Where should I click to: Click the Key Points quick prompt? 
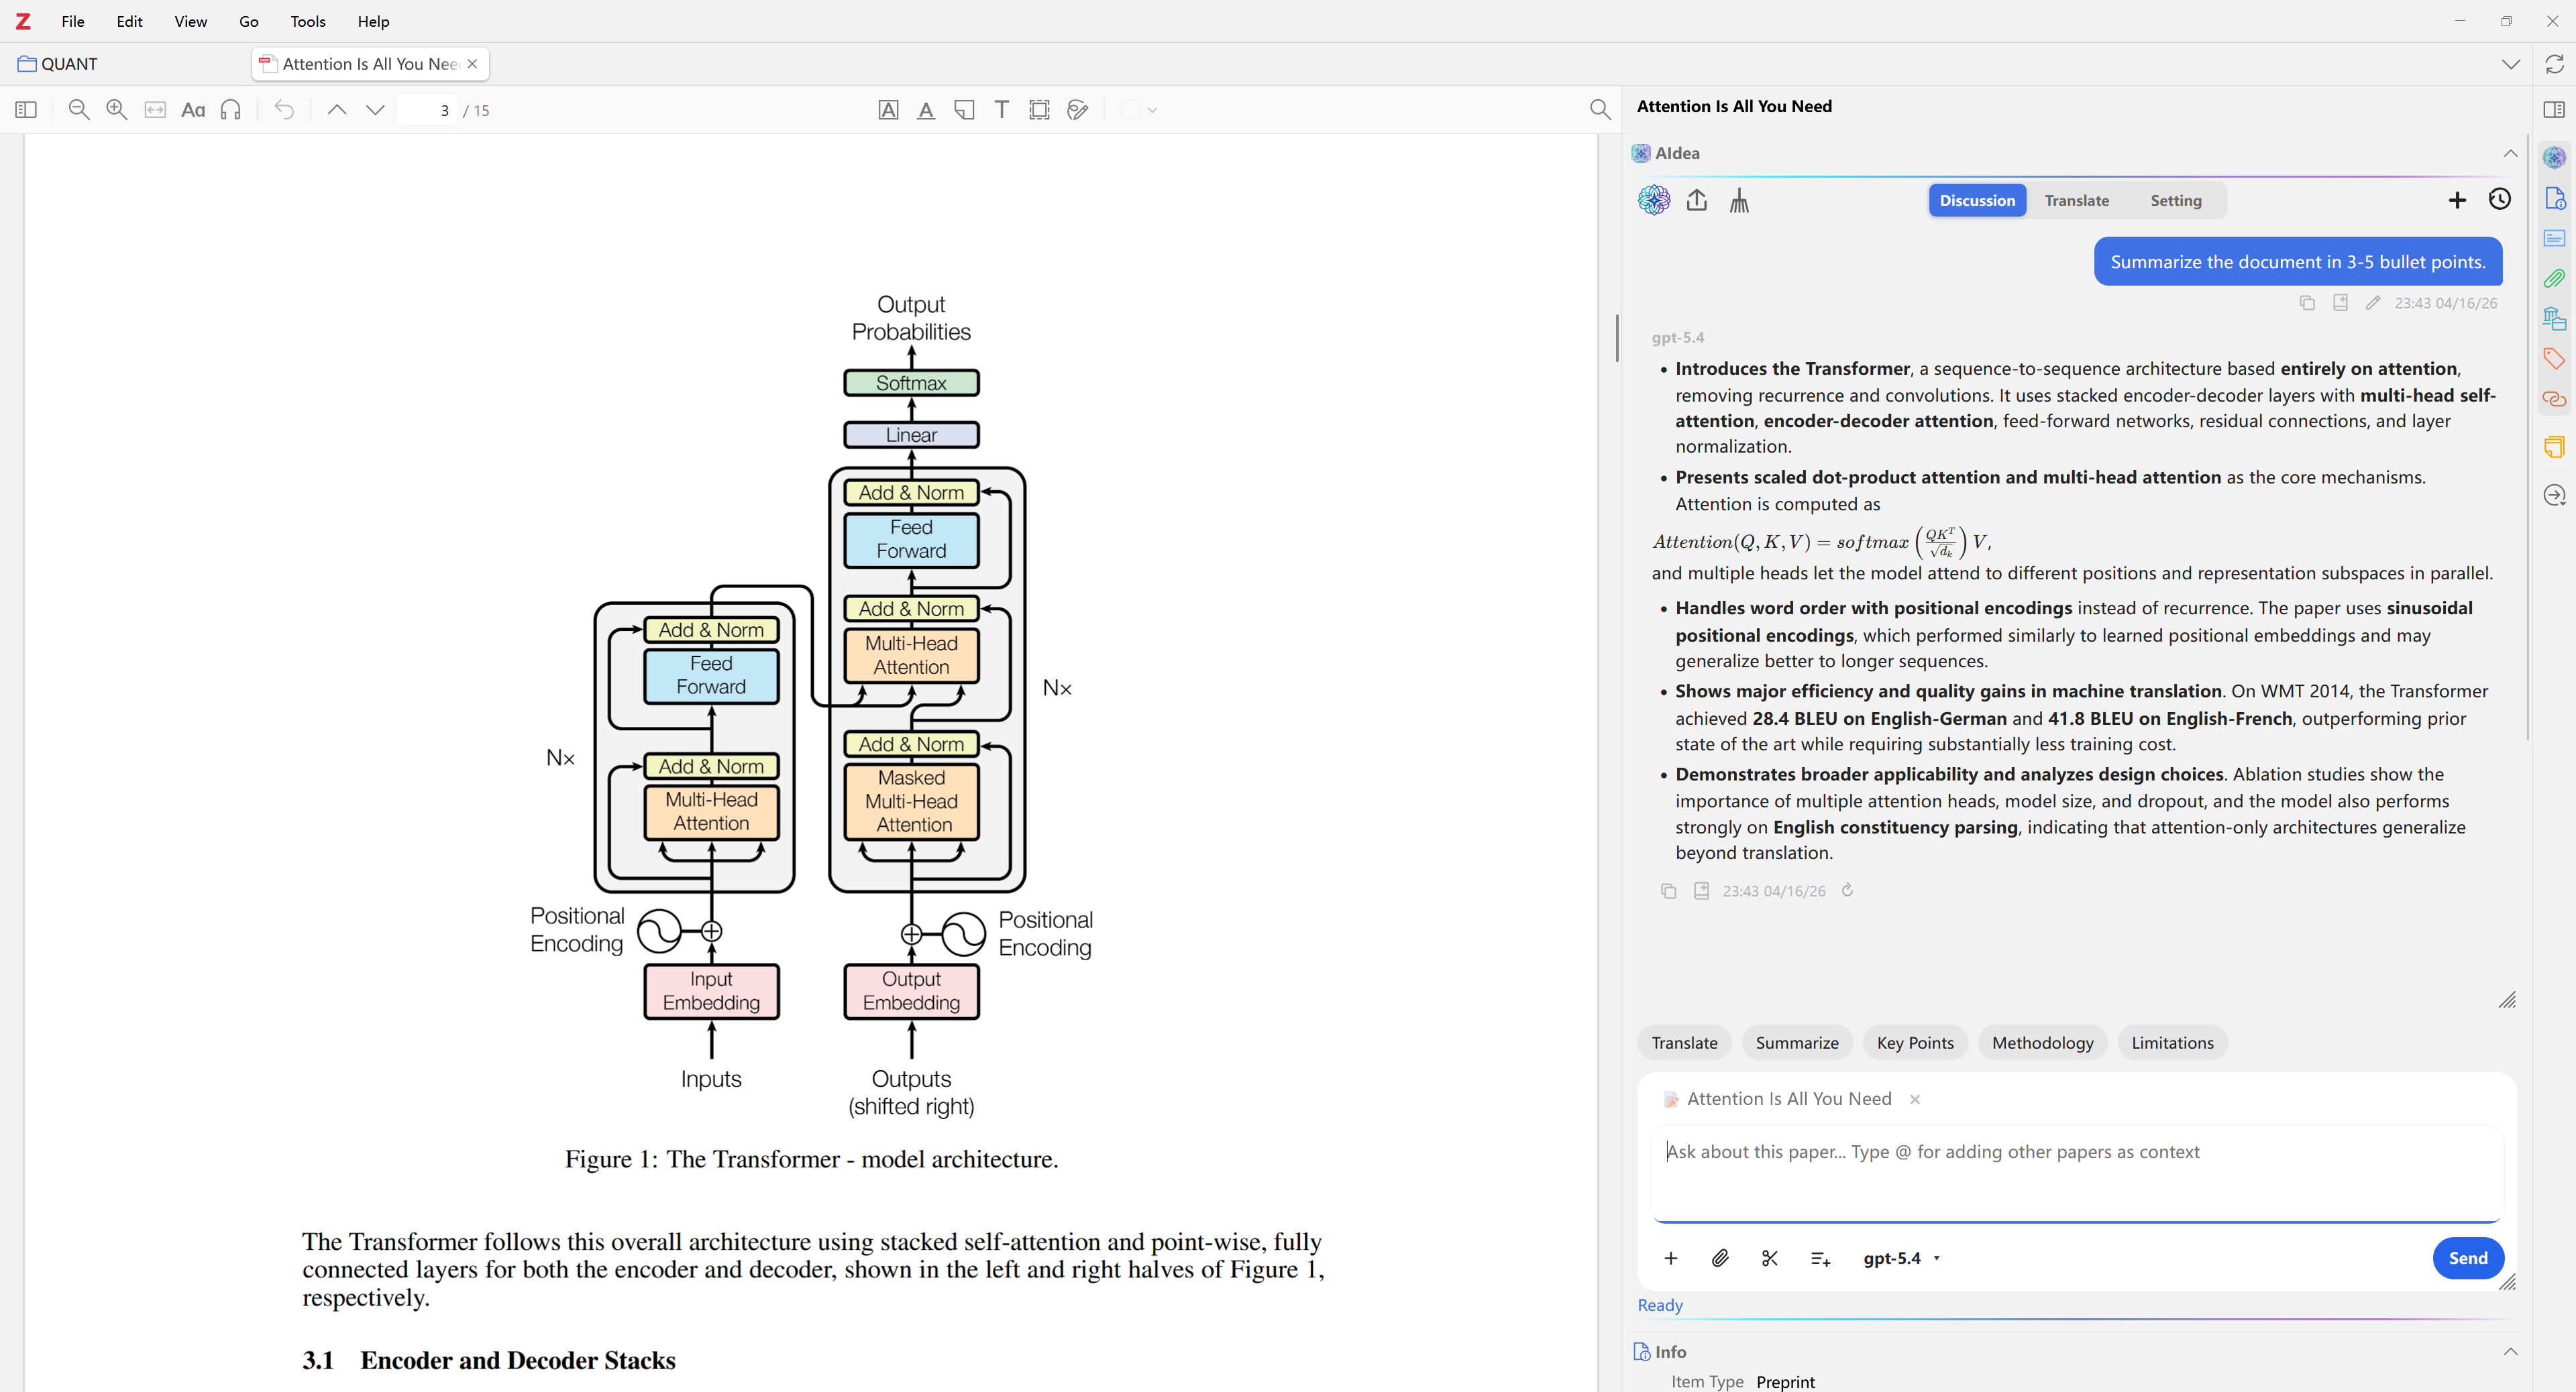(x=1915, y=1042)
